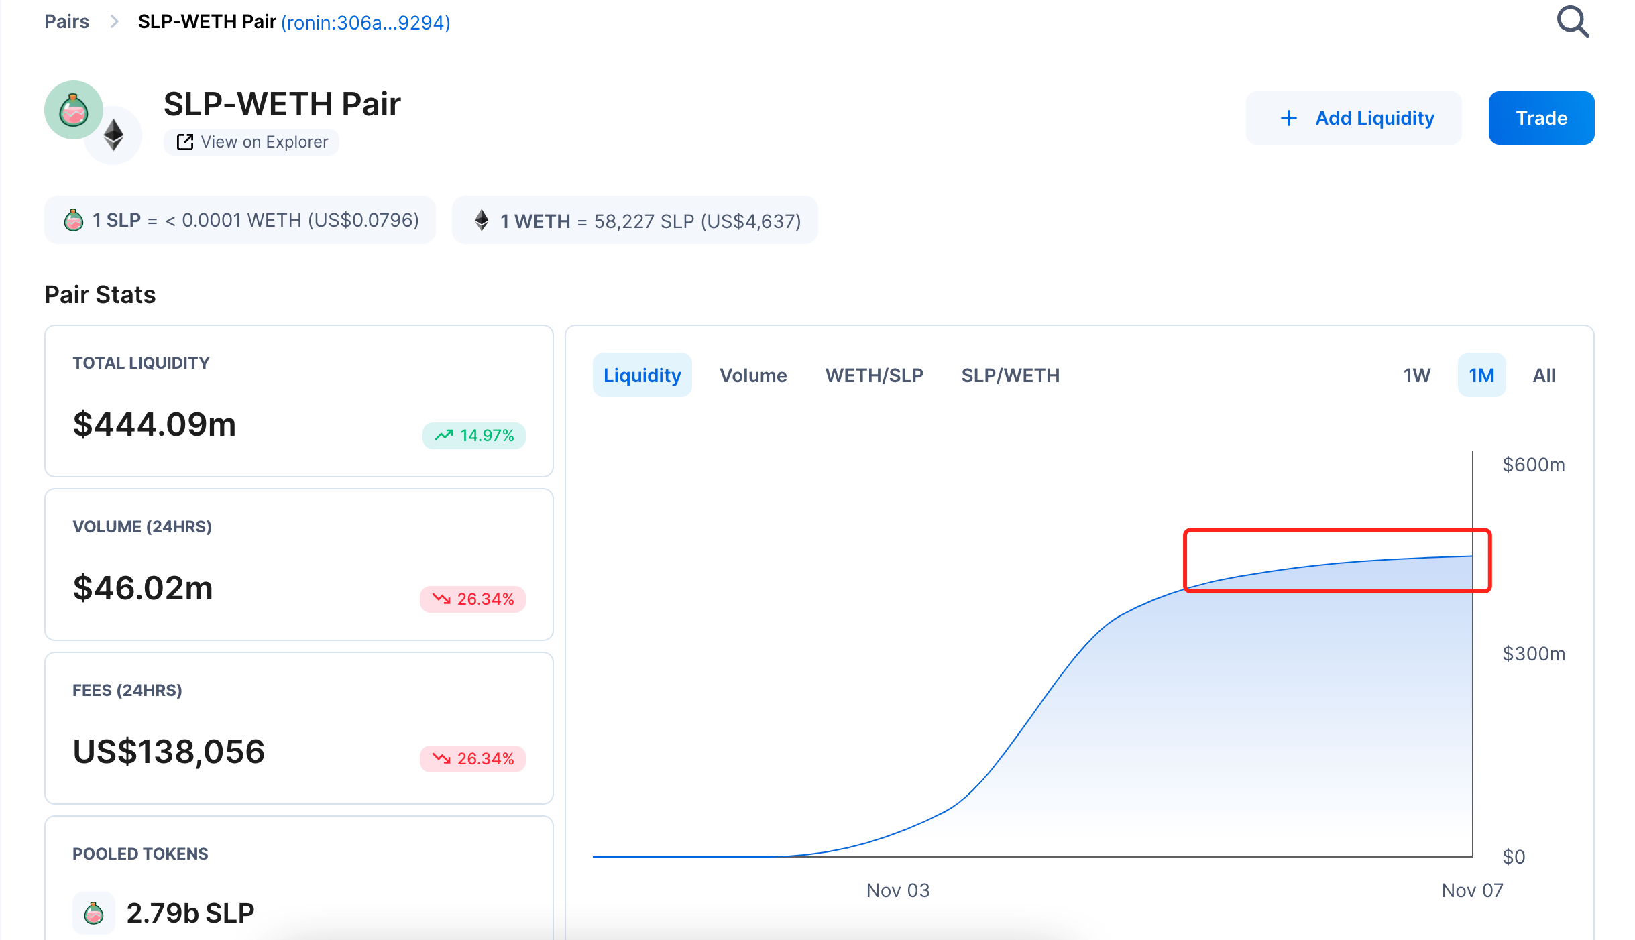Click the $46.02m volume value

[x=143, y=588]
